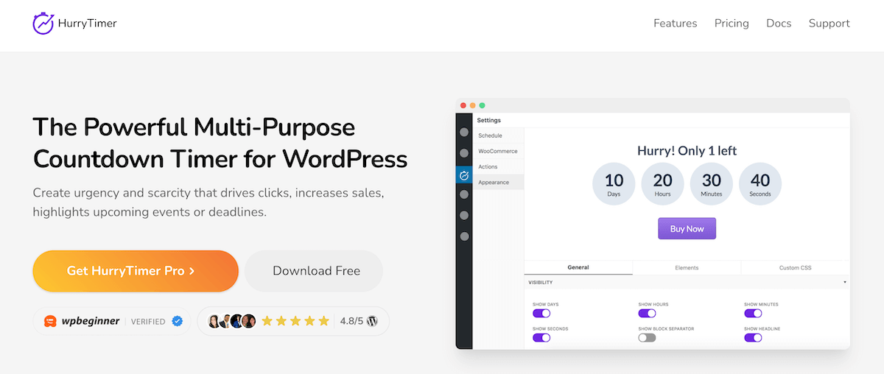
Task: Click the 30 Minutes countdown circle
Action: pos(712,184)
